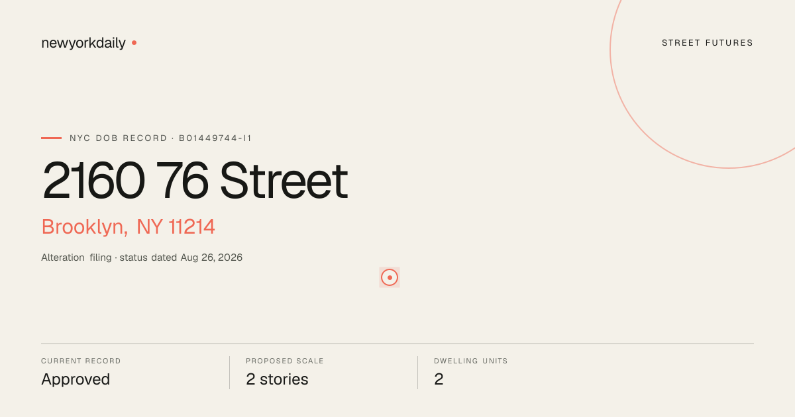This screenshot has height=417, width=795.
Task: Select the dwelling units value 2
Action: [439, 379]
